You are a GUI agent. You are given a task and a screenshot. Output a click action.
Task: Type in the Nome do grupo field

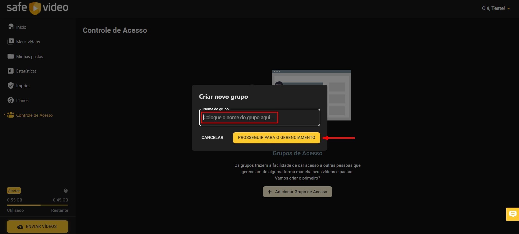pyautogui.click(x=259, y=118)
